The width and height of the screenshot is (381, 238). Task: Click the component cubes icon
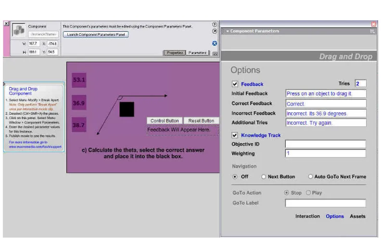(19, 30)
